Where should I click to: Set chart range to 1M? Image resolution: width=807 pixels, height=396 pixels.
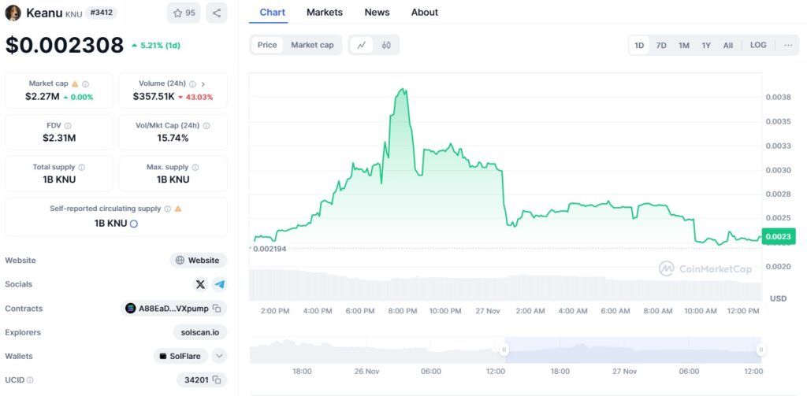[684, 45]
